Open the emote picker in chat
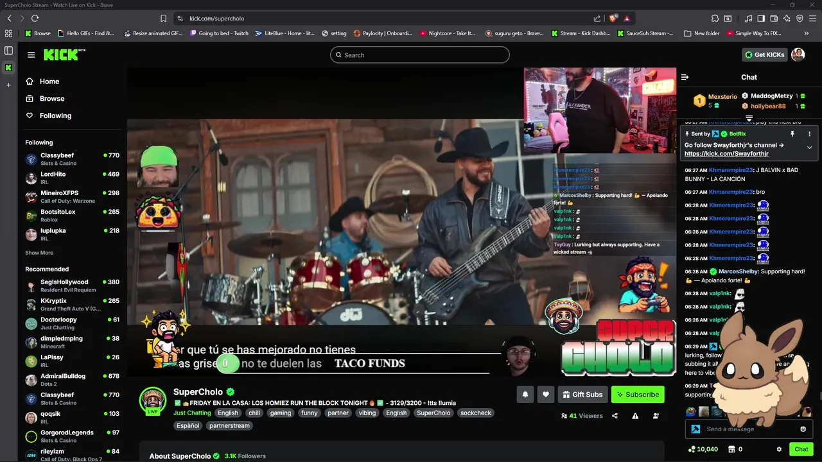This screenshot has width=822, height=462. 803,429
